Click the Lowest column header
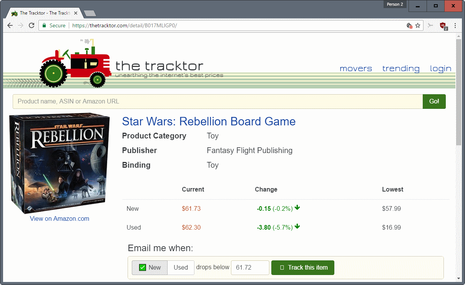Viewport: 465px width, 285px height. tap(393, 189)
